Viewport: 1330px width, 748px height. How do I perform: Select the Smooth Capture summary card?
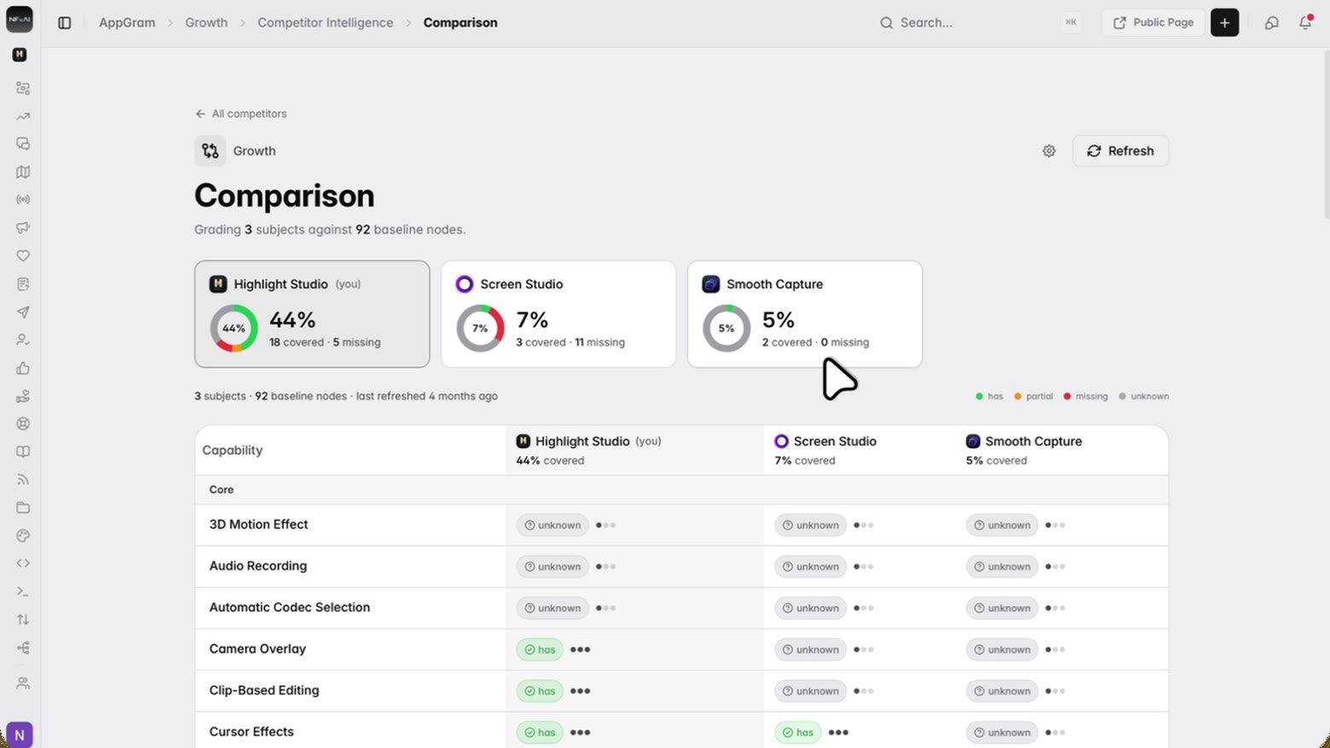click(x=805, y=314)
